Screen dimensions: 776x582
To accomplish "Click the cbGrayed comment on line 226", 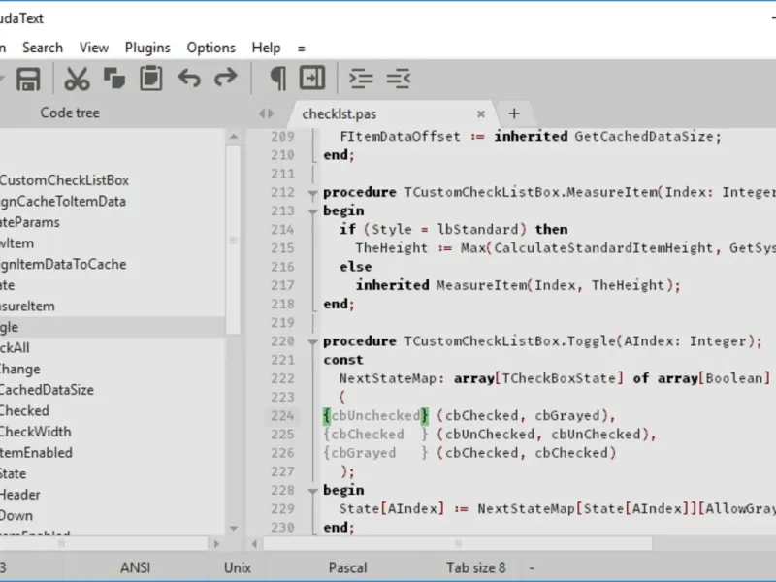I will [x=375, y=453].
